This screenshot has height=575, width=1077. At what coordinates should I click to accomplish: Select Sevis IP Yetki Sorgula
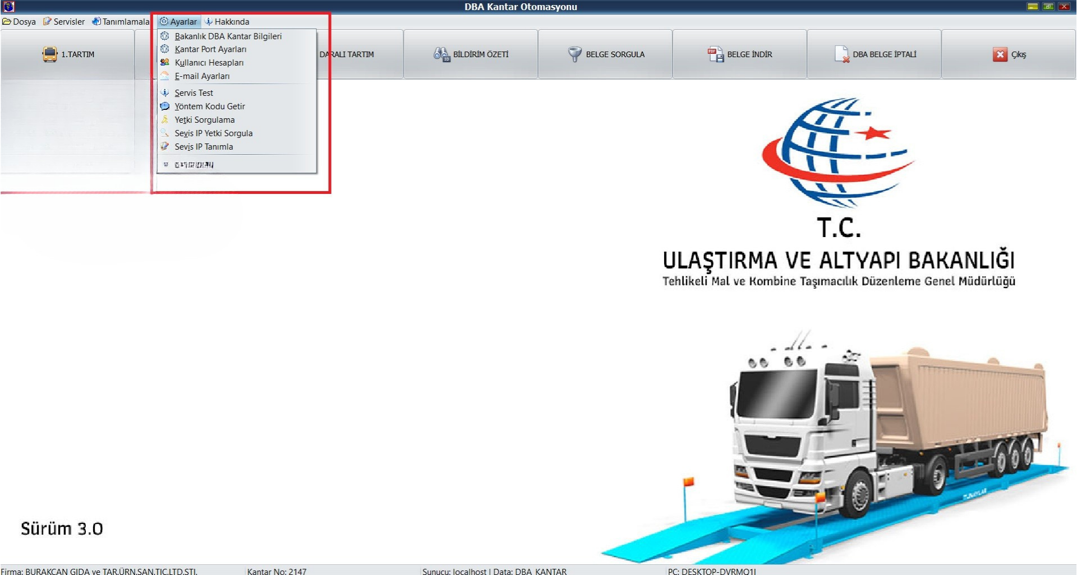coord(237,133)
